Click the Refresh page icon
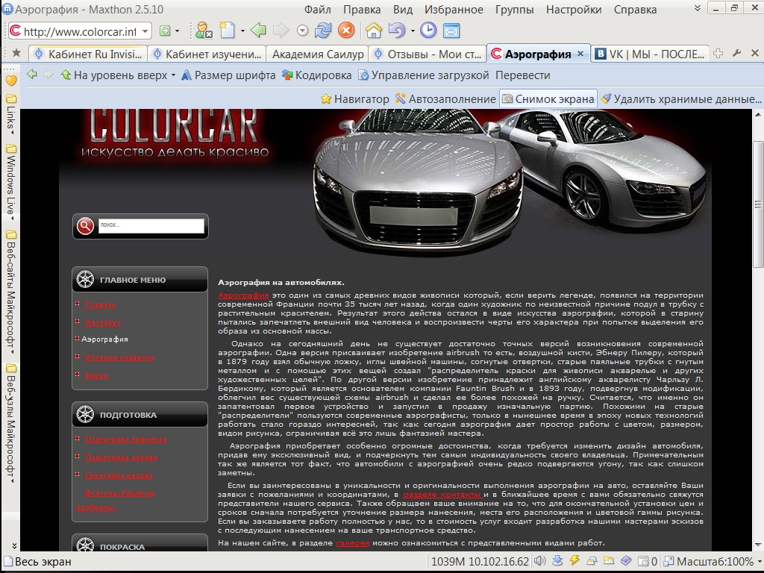Viewport: 764px width, 573px height. pos(323,31)
